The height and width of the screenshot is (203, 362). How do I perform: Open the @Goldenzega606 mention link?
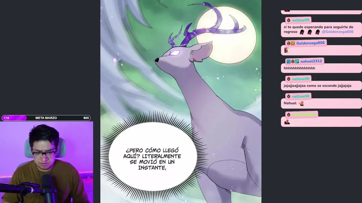338,32
